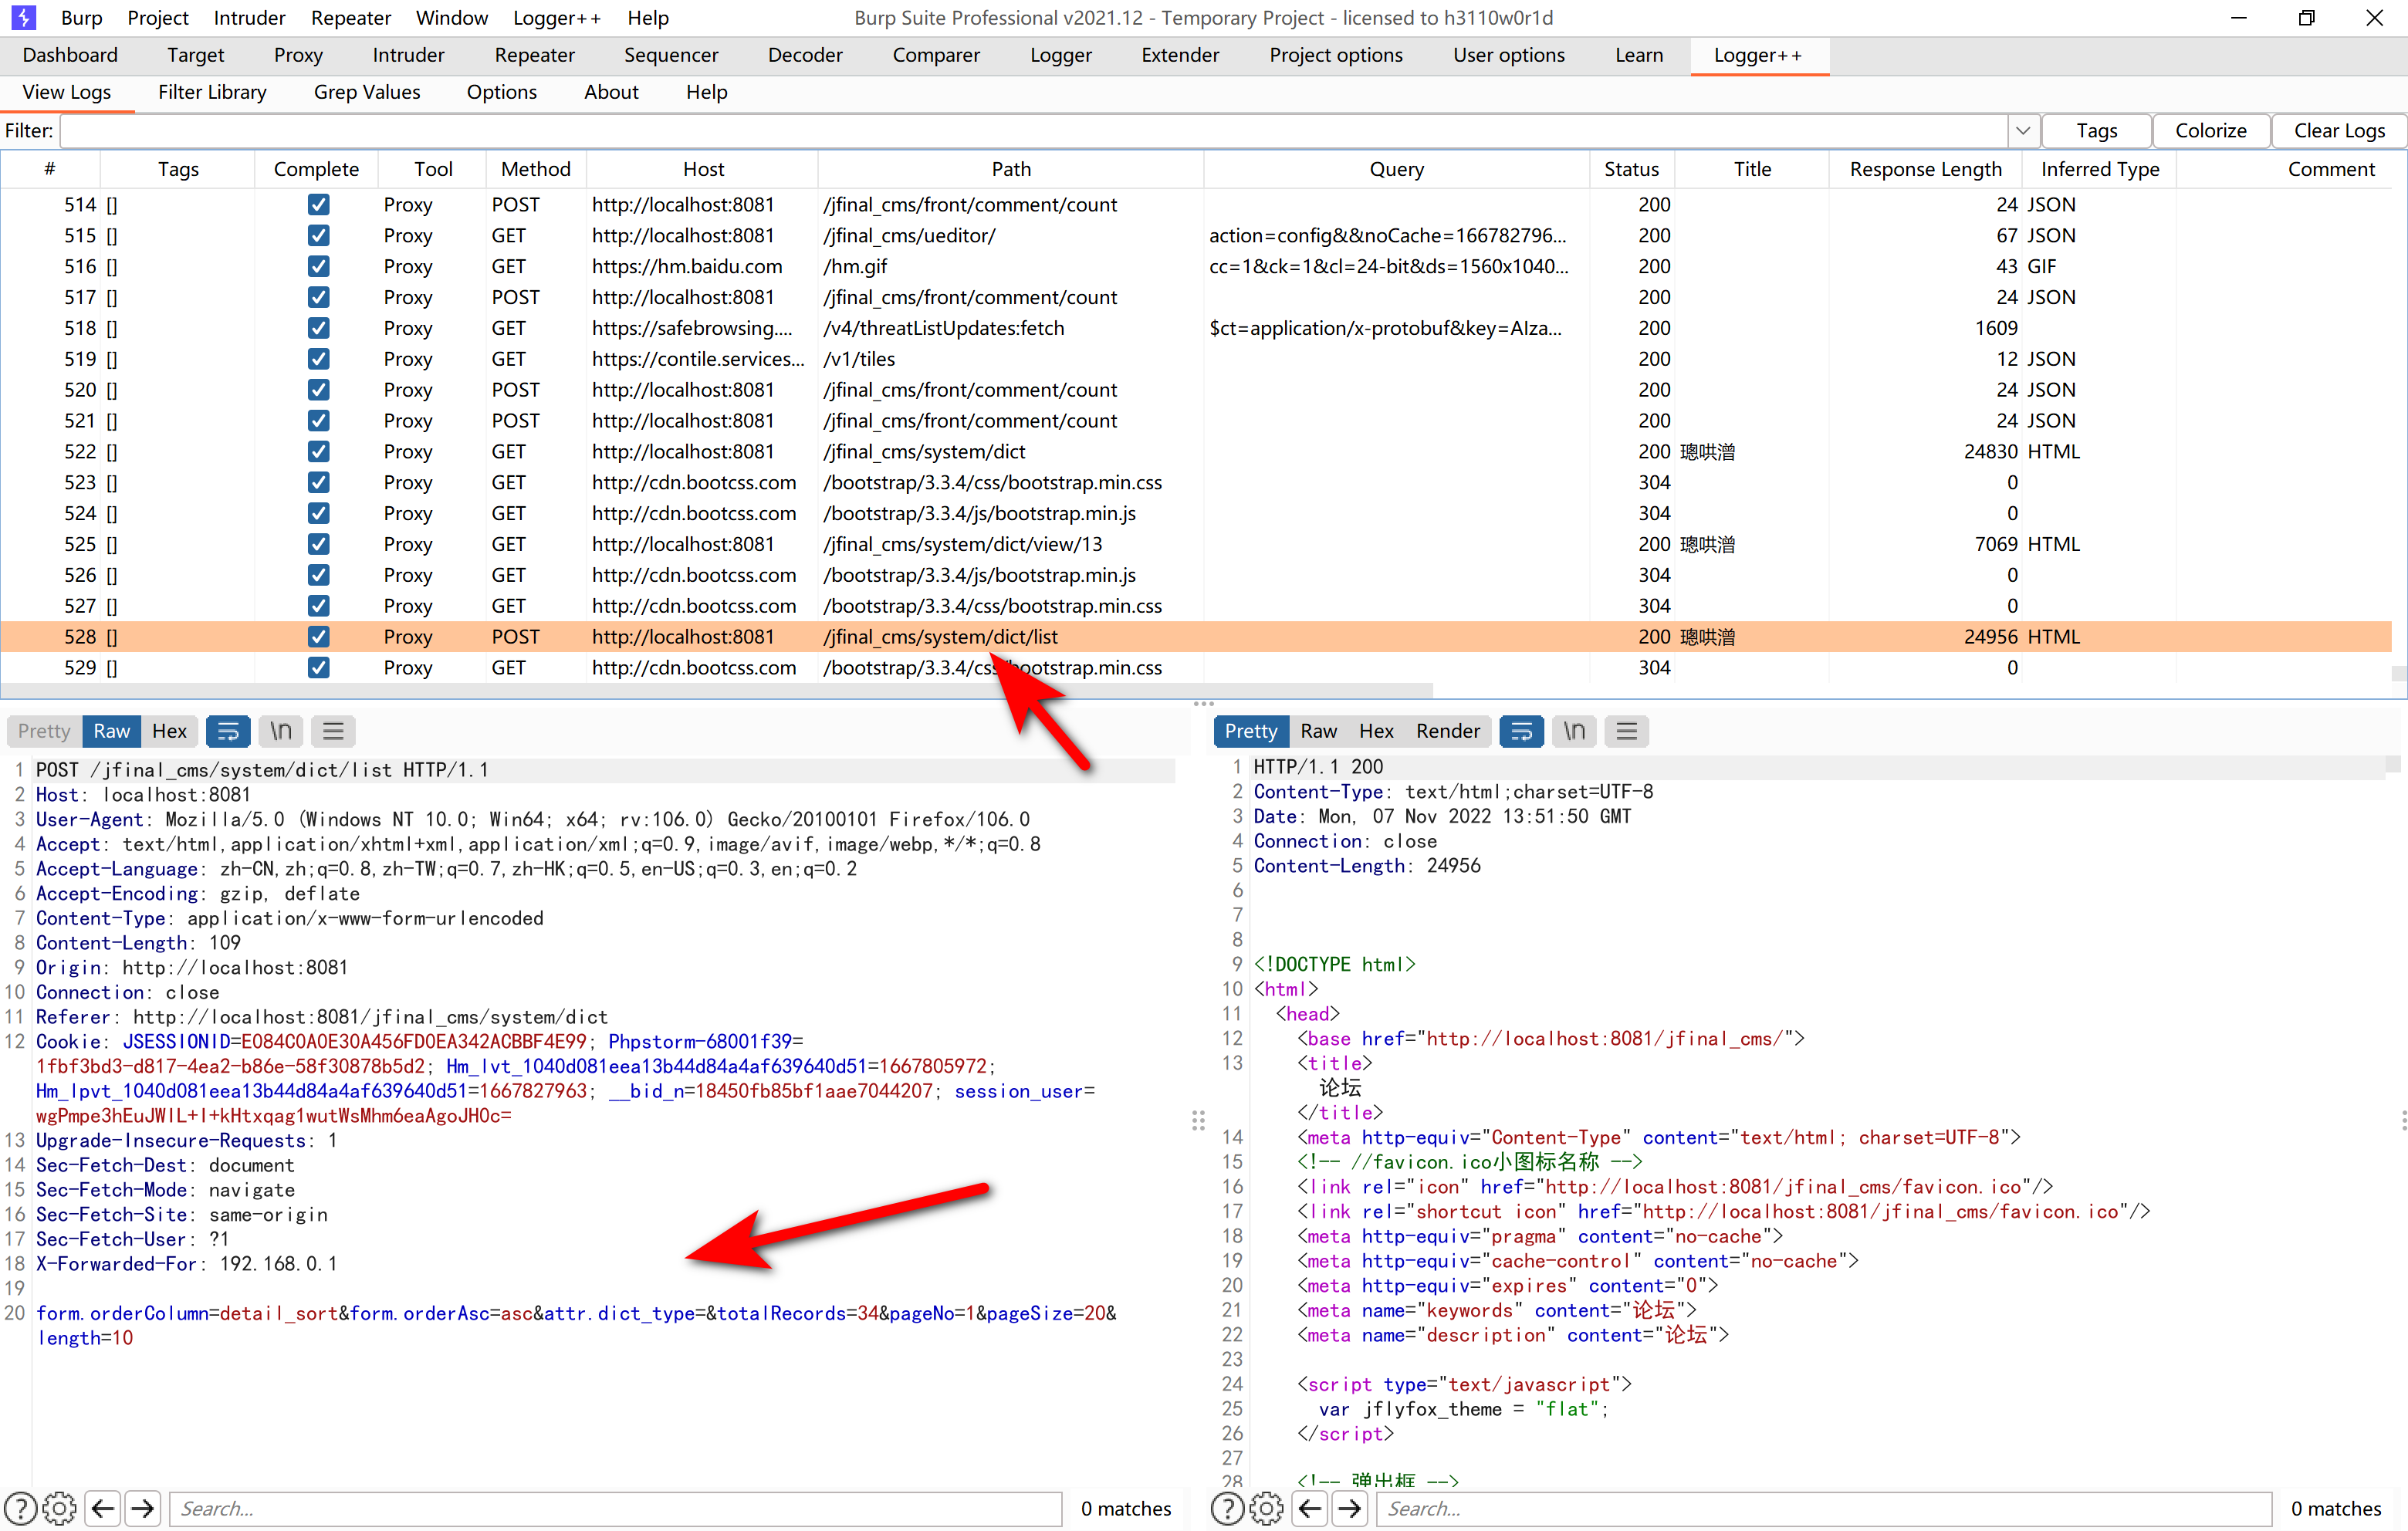The height and width of the screenshot is (1531, 2408).
Task: Toggle Complete checkbox for log entry 528
Action: point(318,636)
